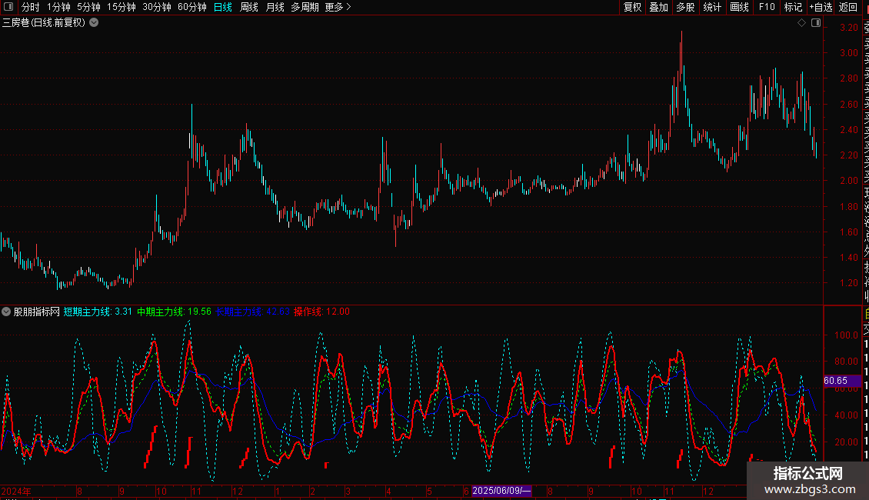Add stock with +自选 button

coord(821,7)
